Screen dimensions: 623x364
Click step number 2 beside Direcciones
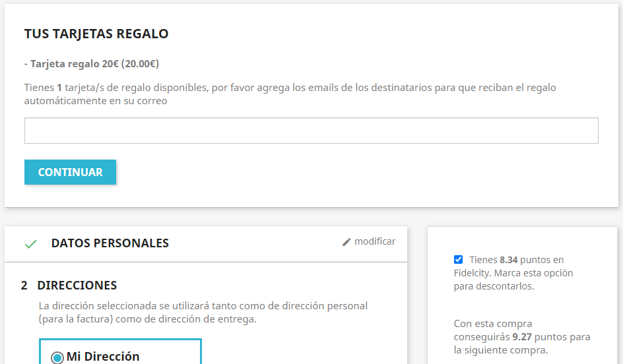[24, 286]
